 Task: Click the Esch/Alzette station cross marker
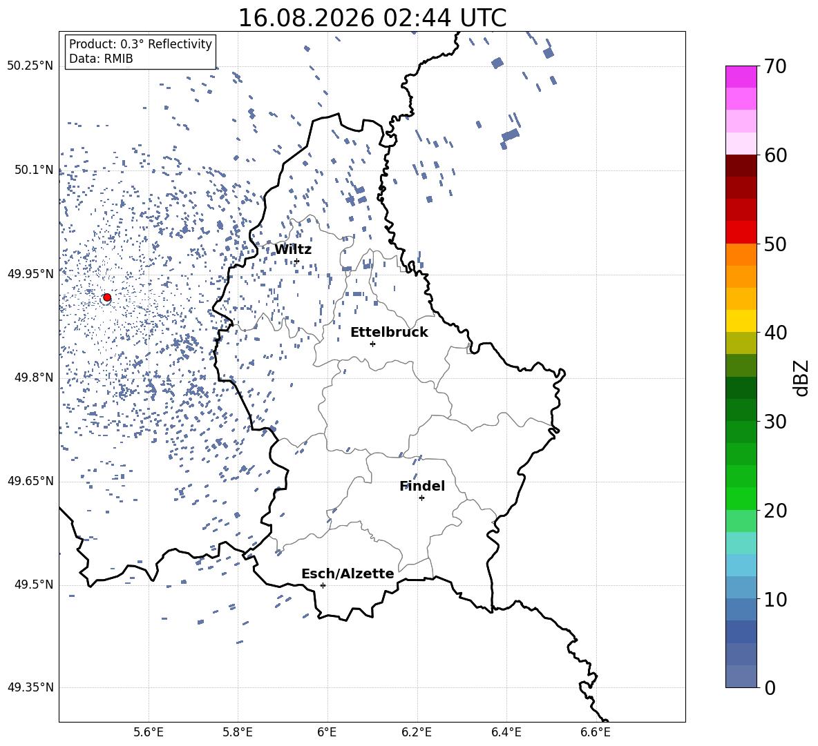(x=323, y=585)
